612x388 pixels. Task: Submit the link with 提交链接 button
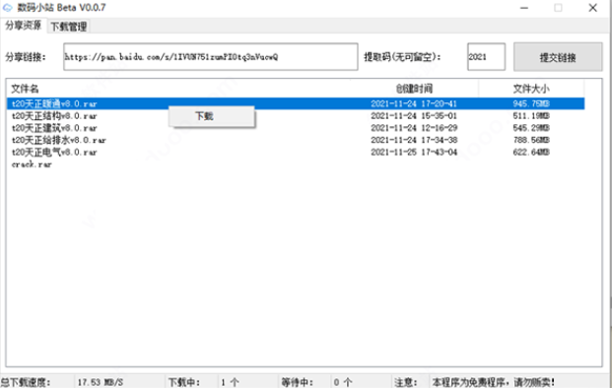pyautogui.click(x=558, y=57)
